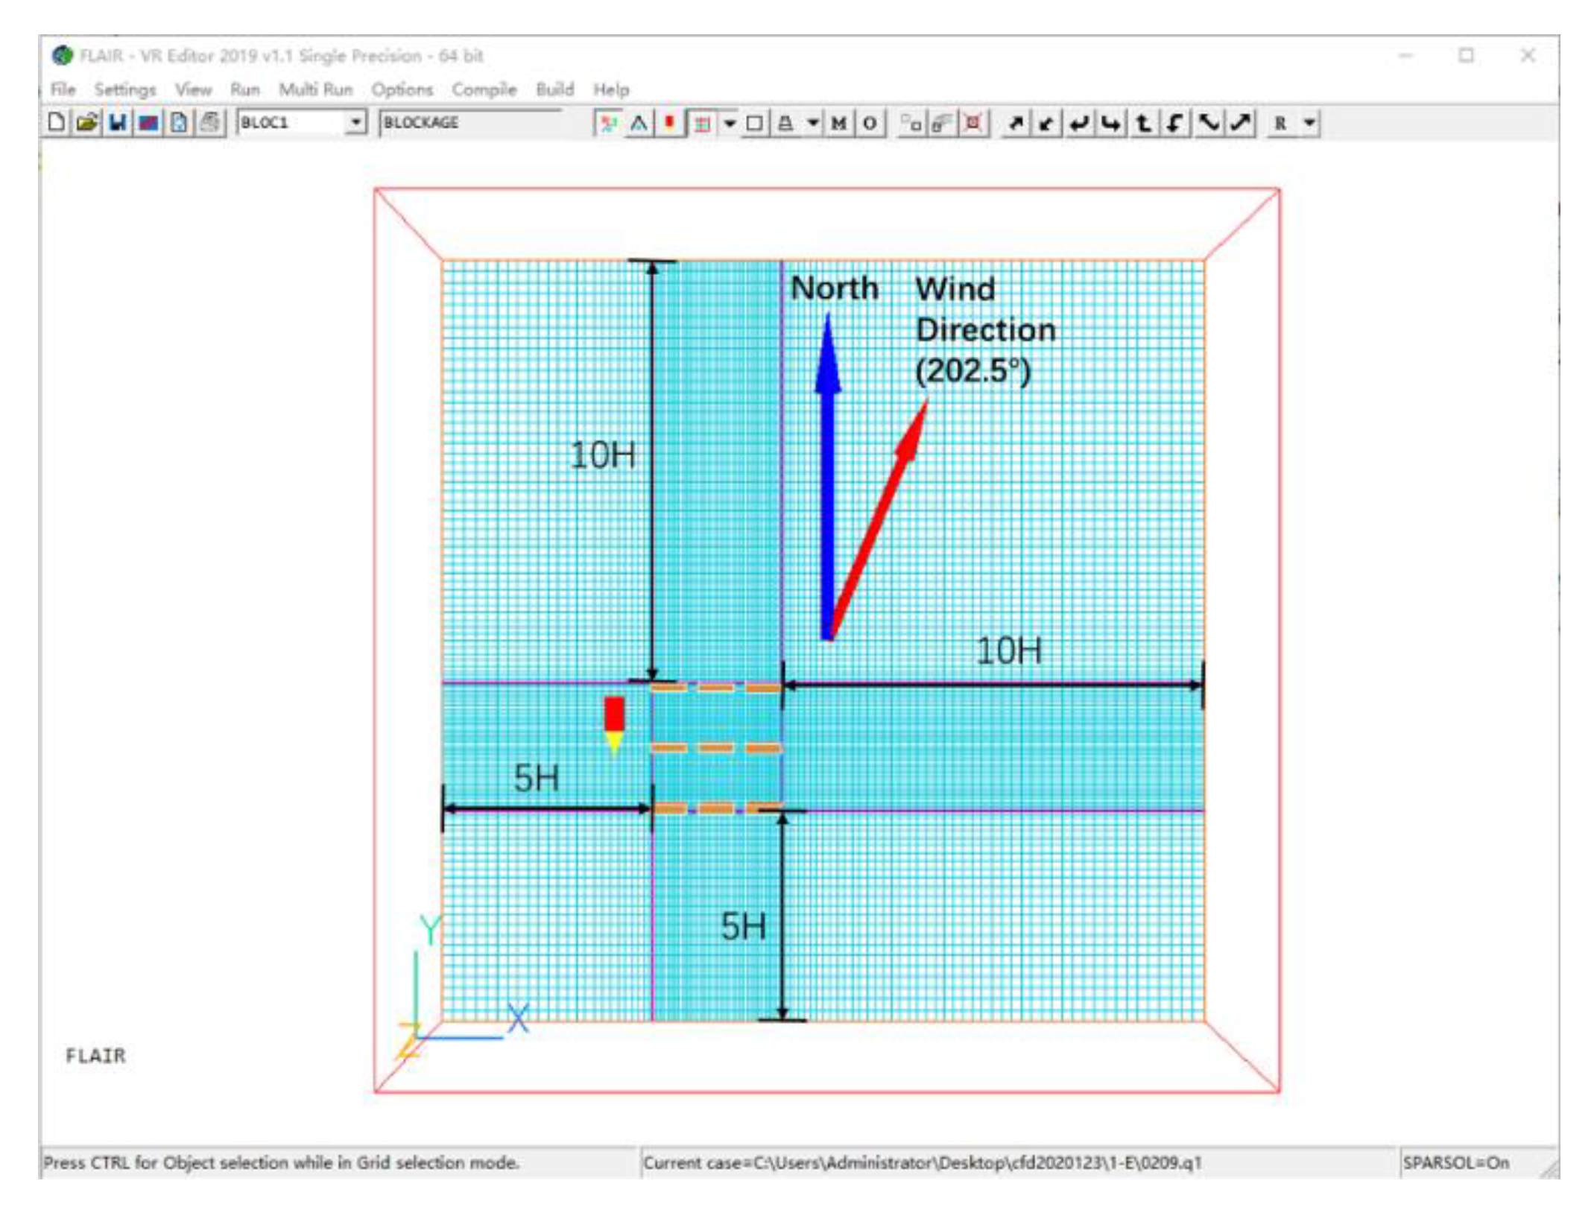Viewport: 1594px width, 1210px height.
Task: Click the red-cross delete object icon
Action: point(972,124)
